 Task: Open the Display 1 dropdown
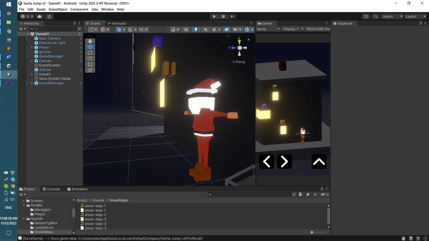[x=293, y=29]
